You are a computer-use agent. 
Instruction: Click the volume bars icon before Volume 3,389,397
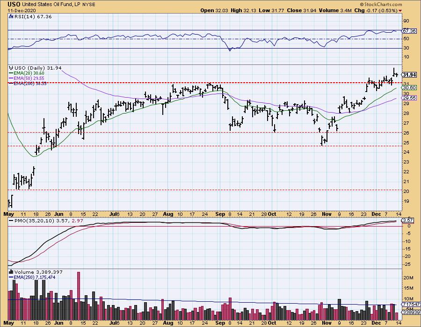point(11,272)
